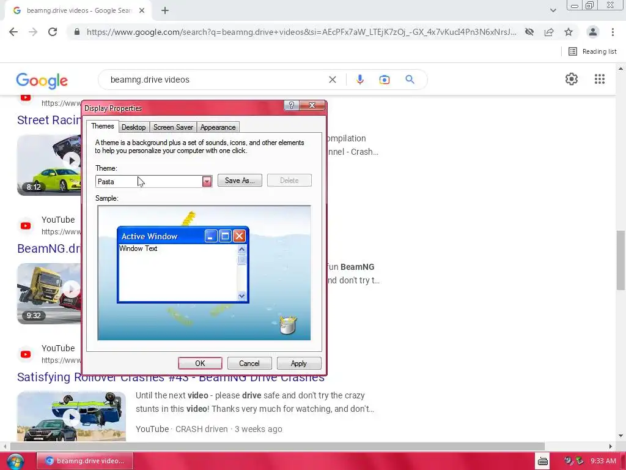Submit search with the magnifier icon

[x=410, y=80]
